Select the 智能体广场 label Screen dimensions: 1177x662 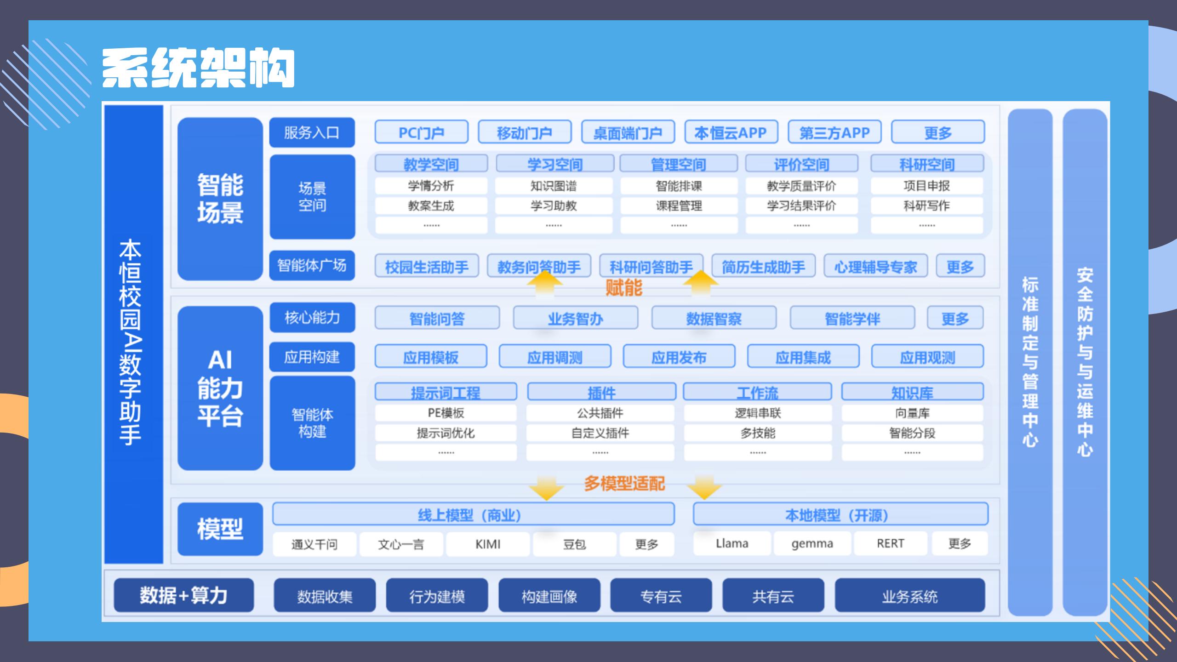click(312, 265)
